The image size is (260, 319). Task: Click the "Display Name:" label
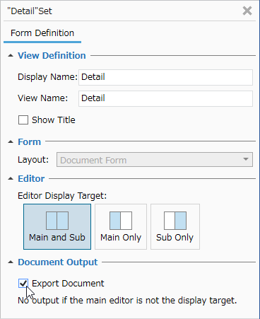click(x=47, y=77)
